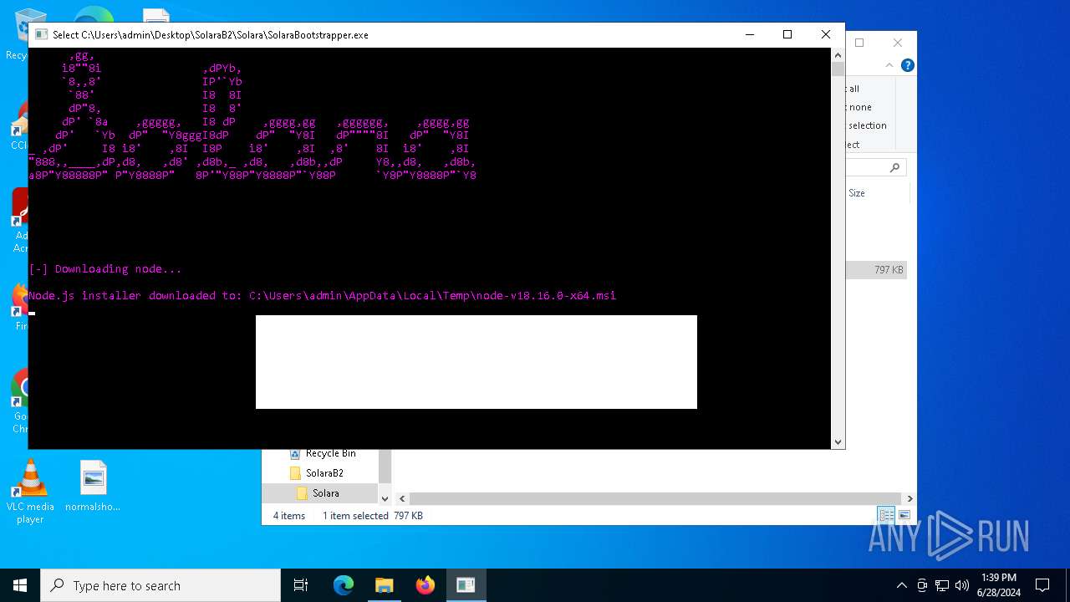Choose Select all in Explorer ribbon

point(853,89)
